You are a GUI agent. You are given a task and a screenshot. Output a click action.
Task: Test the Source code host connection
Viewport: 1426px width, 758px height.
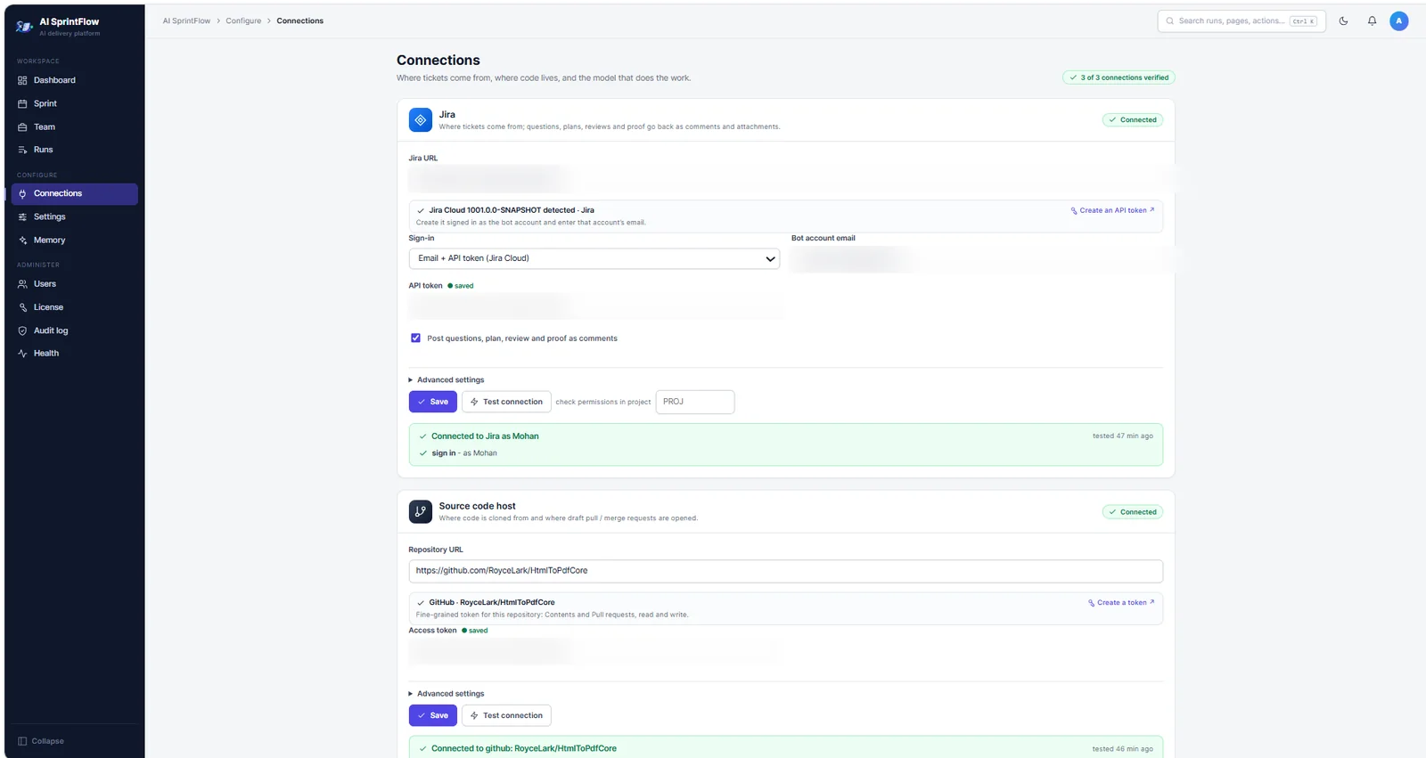(506, 715)
